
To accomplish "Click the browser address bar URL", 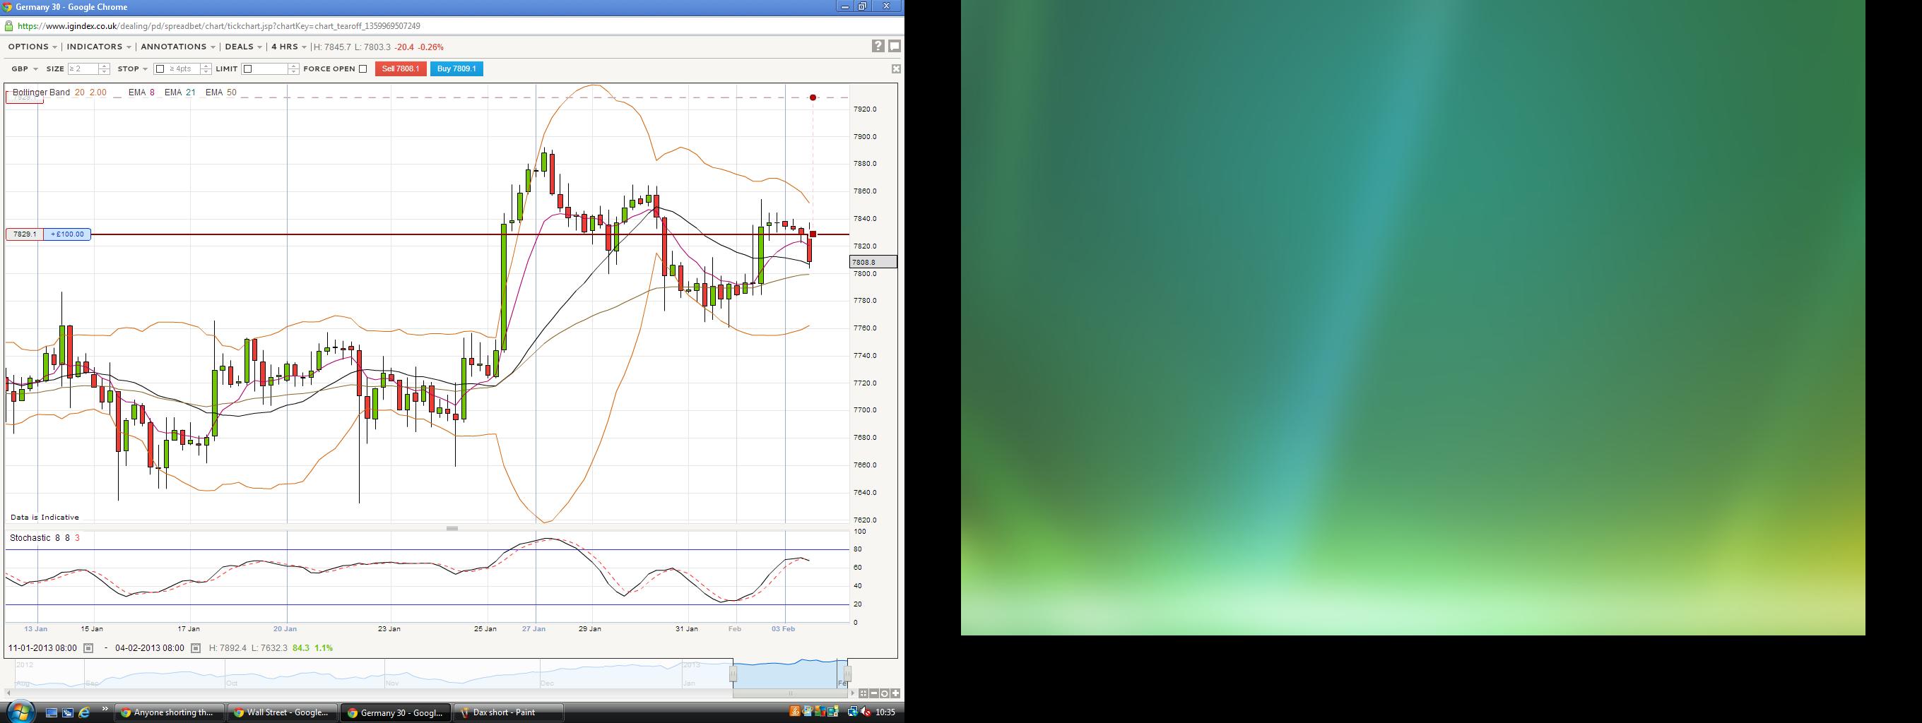I will tap(218, 26).
